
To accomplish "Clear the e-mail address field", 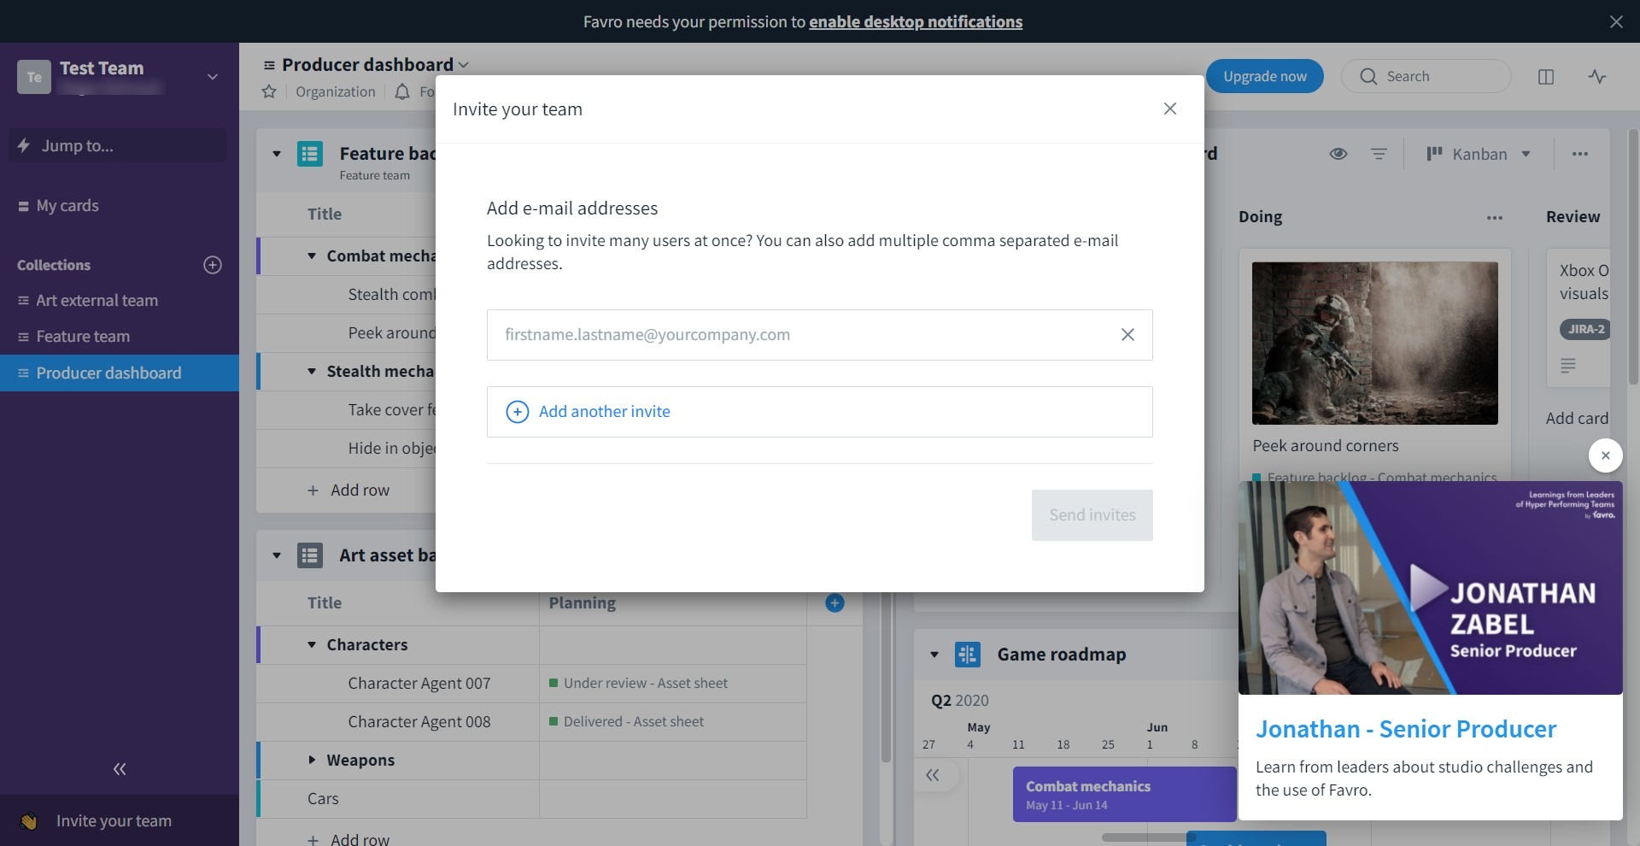I will pos(1127,335).
